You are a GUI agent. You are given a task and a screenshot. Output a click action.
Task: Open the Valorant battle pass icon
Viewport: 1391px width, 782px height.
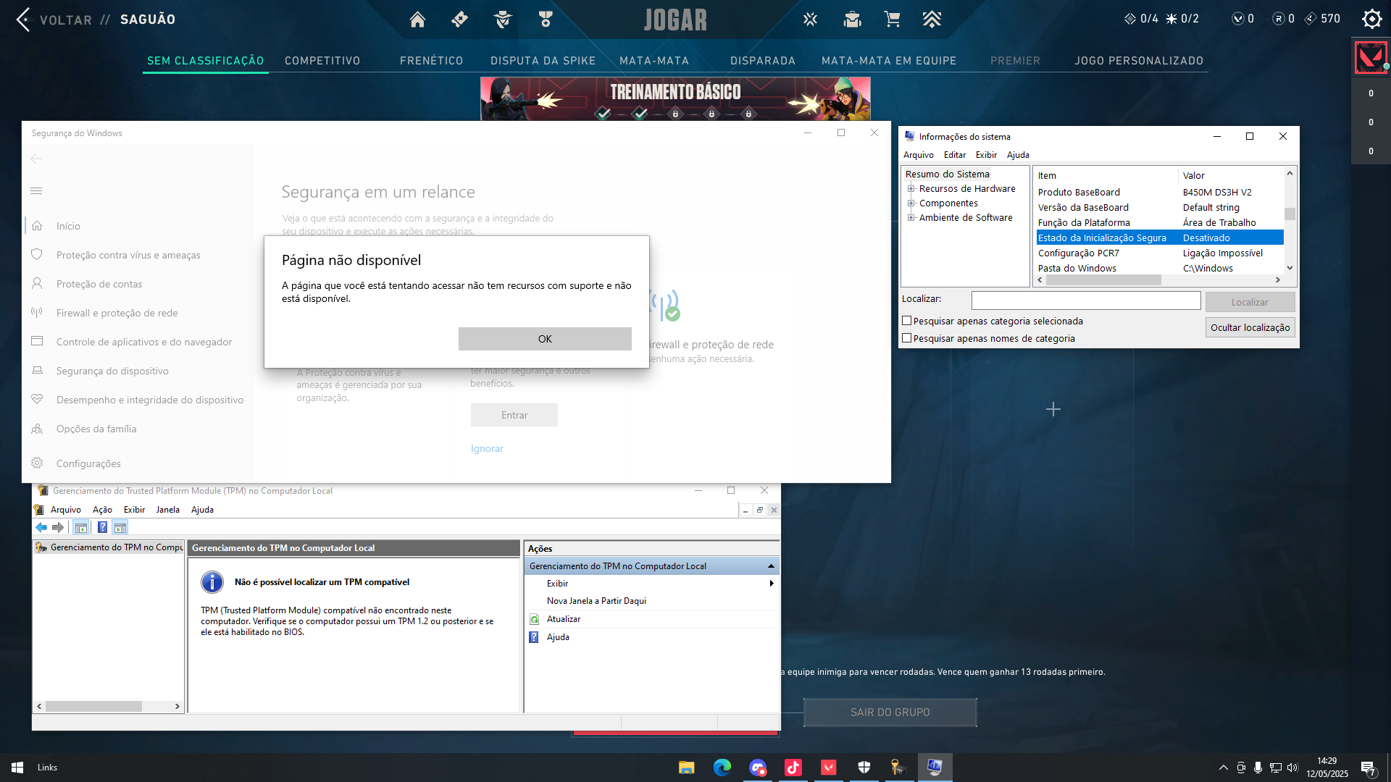click(459, 20)
